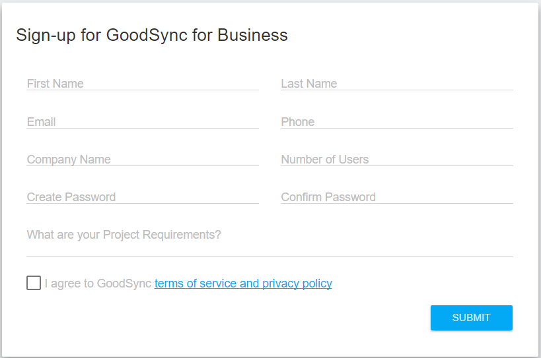Click the 'I agree to GoodSync' label text
Viewport: 541px width, 358px height.
coord(98,283)
